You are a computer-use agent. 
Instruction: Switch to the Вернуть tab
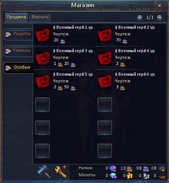point(40,18)
